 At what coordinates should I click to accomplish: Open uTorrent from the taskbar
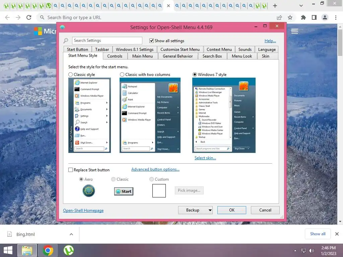coord(68,250)
